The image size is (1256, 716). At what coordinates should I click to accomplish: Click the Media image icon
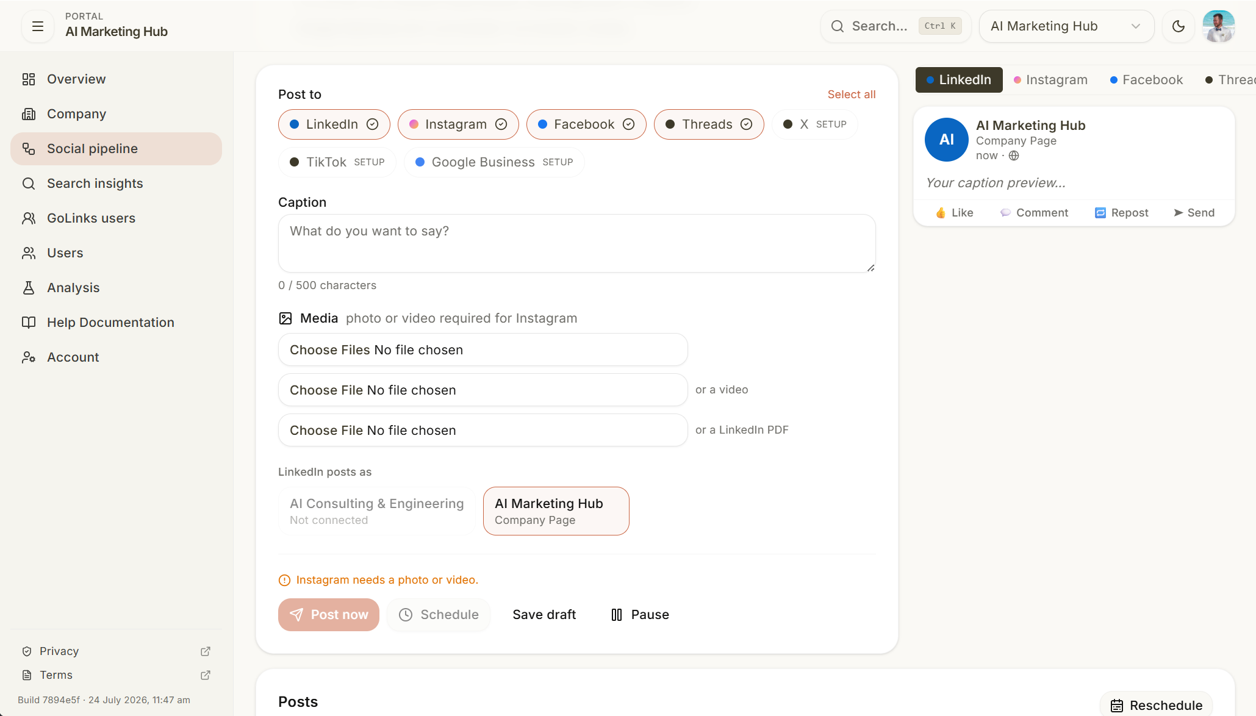point(285,318)
